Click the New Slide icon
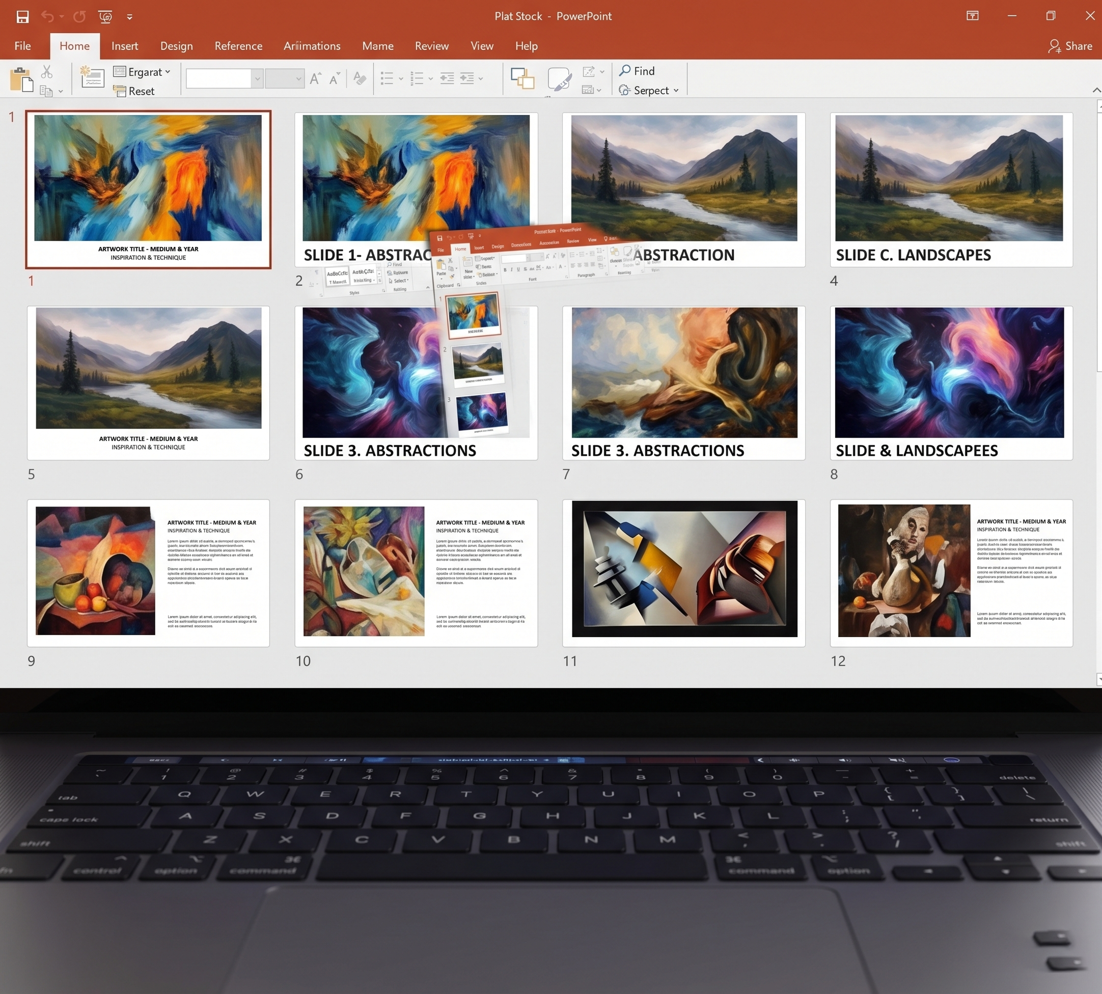The height and width of the screenshot is (994, 1102). coord(92,76)
